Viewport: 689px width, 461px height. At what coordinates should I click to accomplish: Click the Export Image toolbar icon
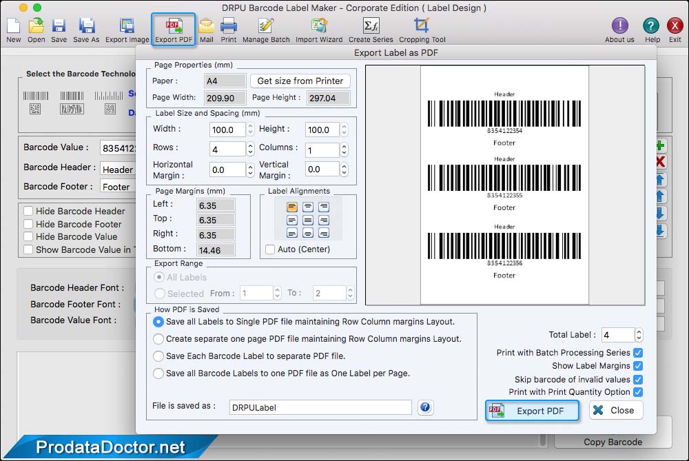[x=127, y=30]
